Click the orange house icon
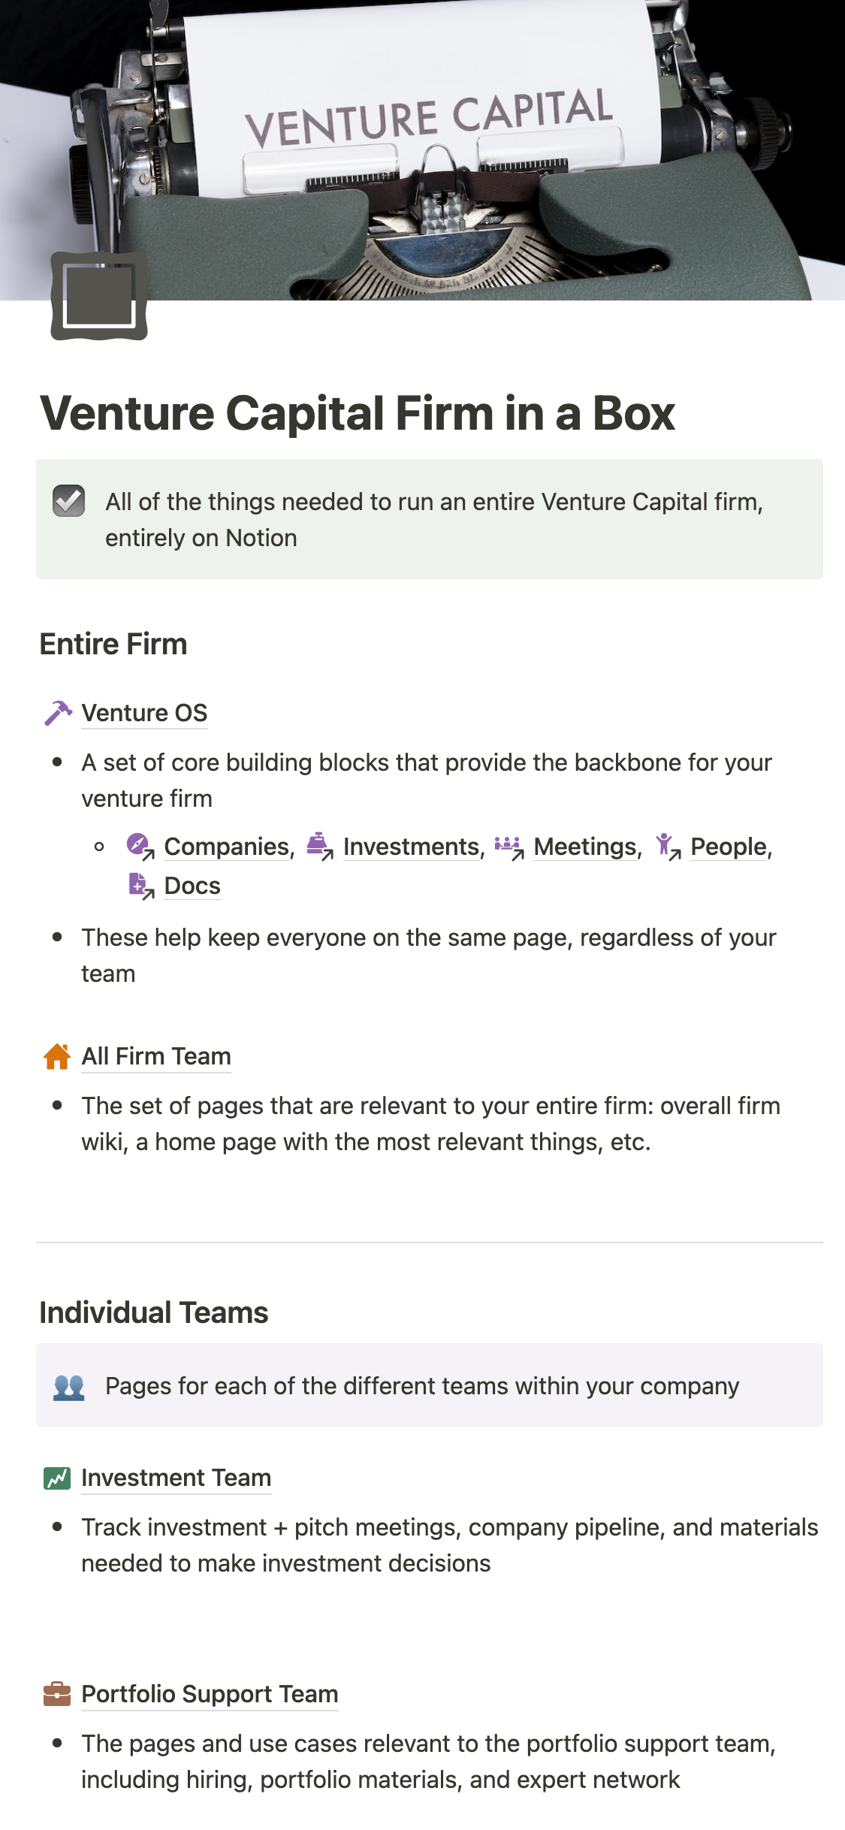Viewport: 845px width, 1830px height. [57, 1056]
